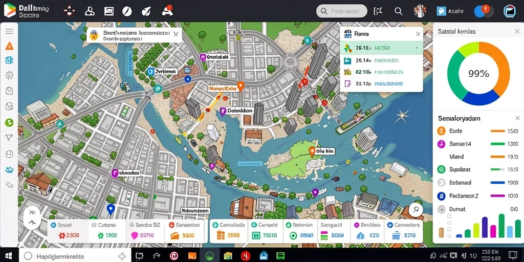
Task: Check the topmost checkbox beside the bar chart
Action: tap(449, 216)
